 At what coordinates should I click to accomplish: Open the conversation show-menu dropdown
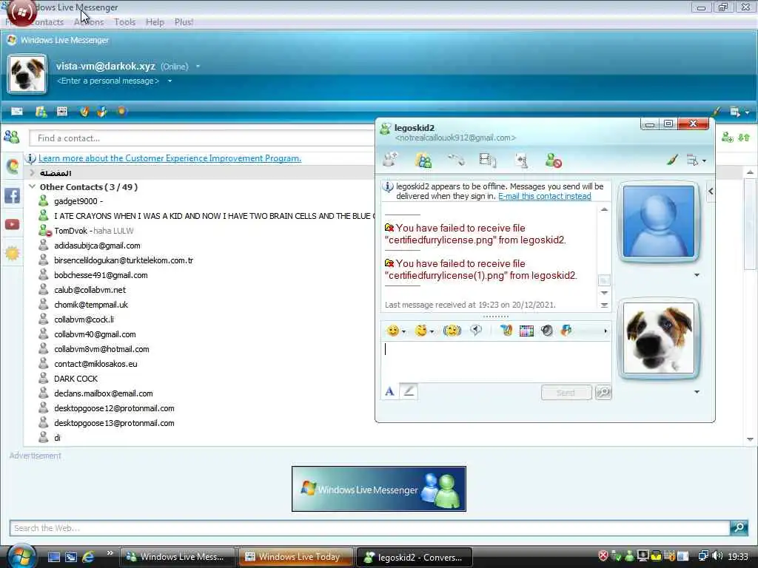pyautogui.click(x=696, y=160)
